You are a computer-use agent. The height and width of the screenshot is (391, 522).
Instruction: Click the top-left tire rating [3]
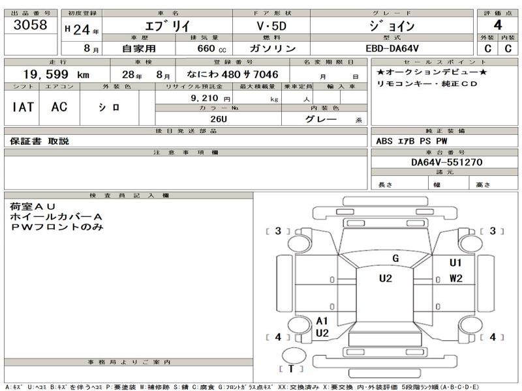(278, 231)
